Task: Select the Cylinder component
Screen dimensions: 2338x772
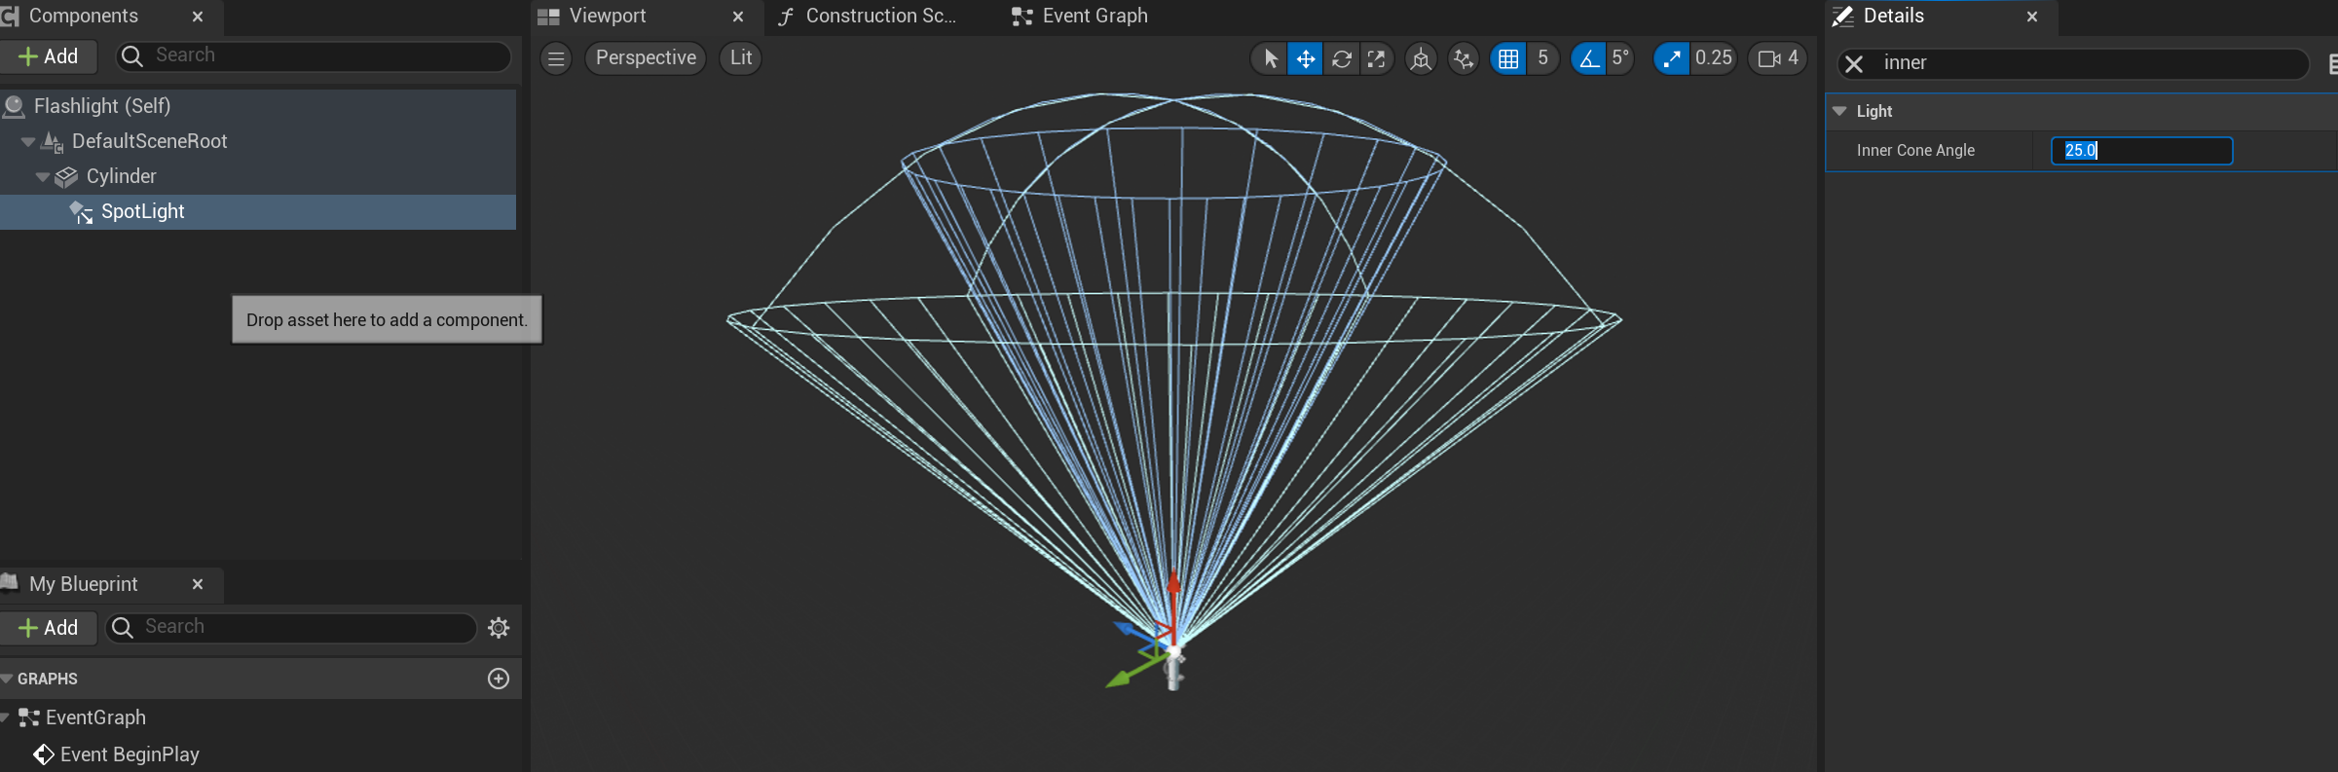Action: click(x=121, y=176)
